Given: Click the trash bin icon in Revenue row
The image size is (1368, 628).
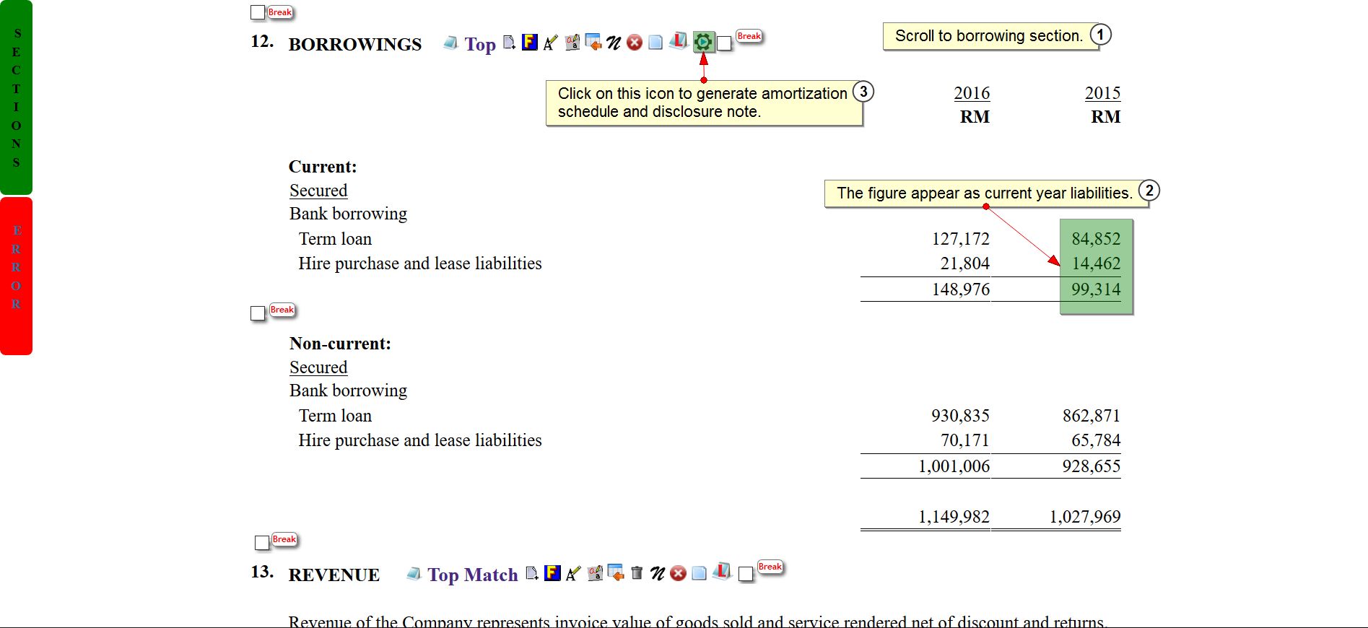Looking at the screenshot, I should click(x=637, y=573).
